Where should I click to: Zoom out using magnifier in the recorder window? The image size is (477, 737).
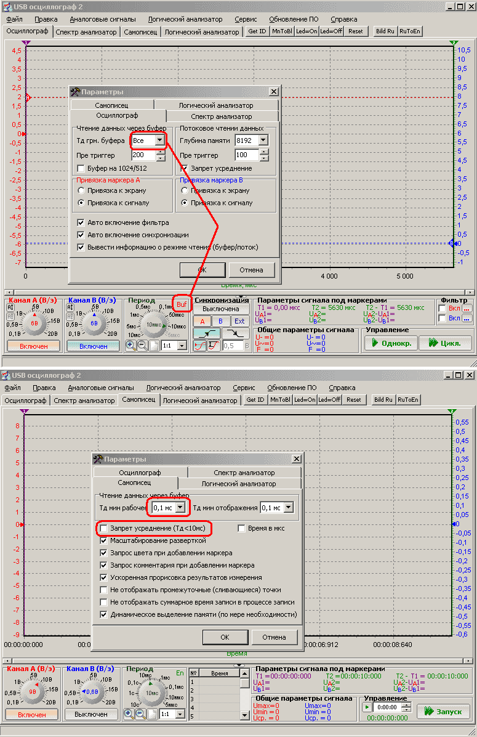click(x=140, y=714)
